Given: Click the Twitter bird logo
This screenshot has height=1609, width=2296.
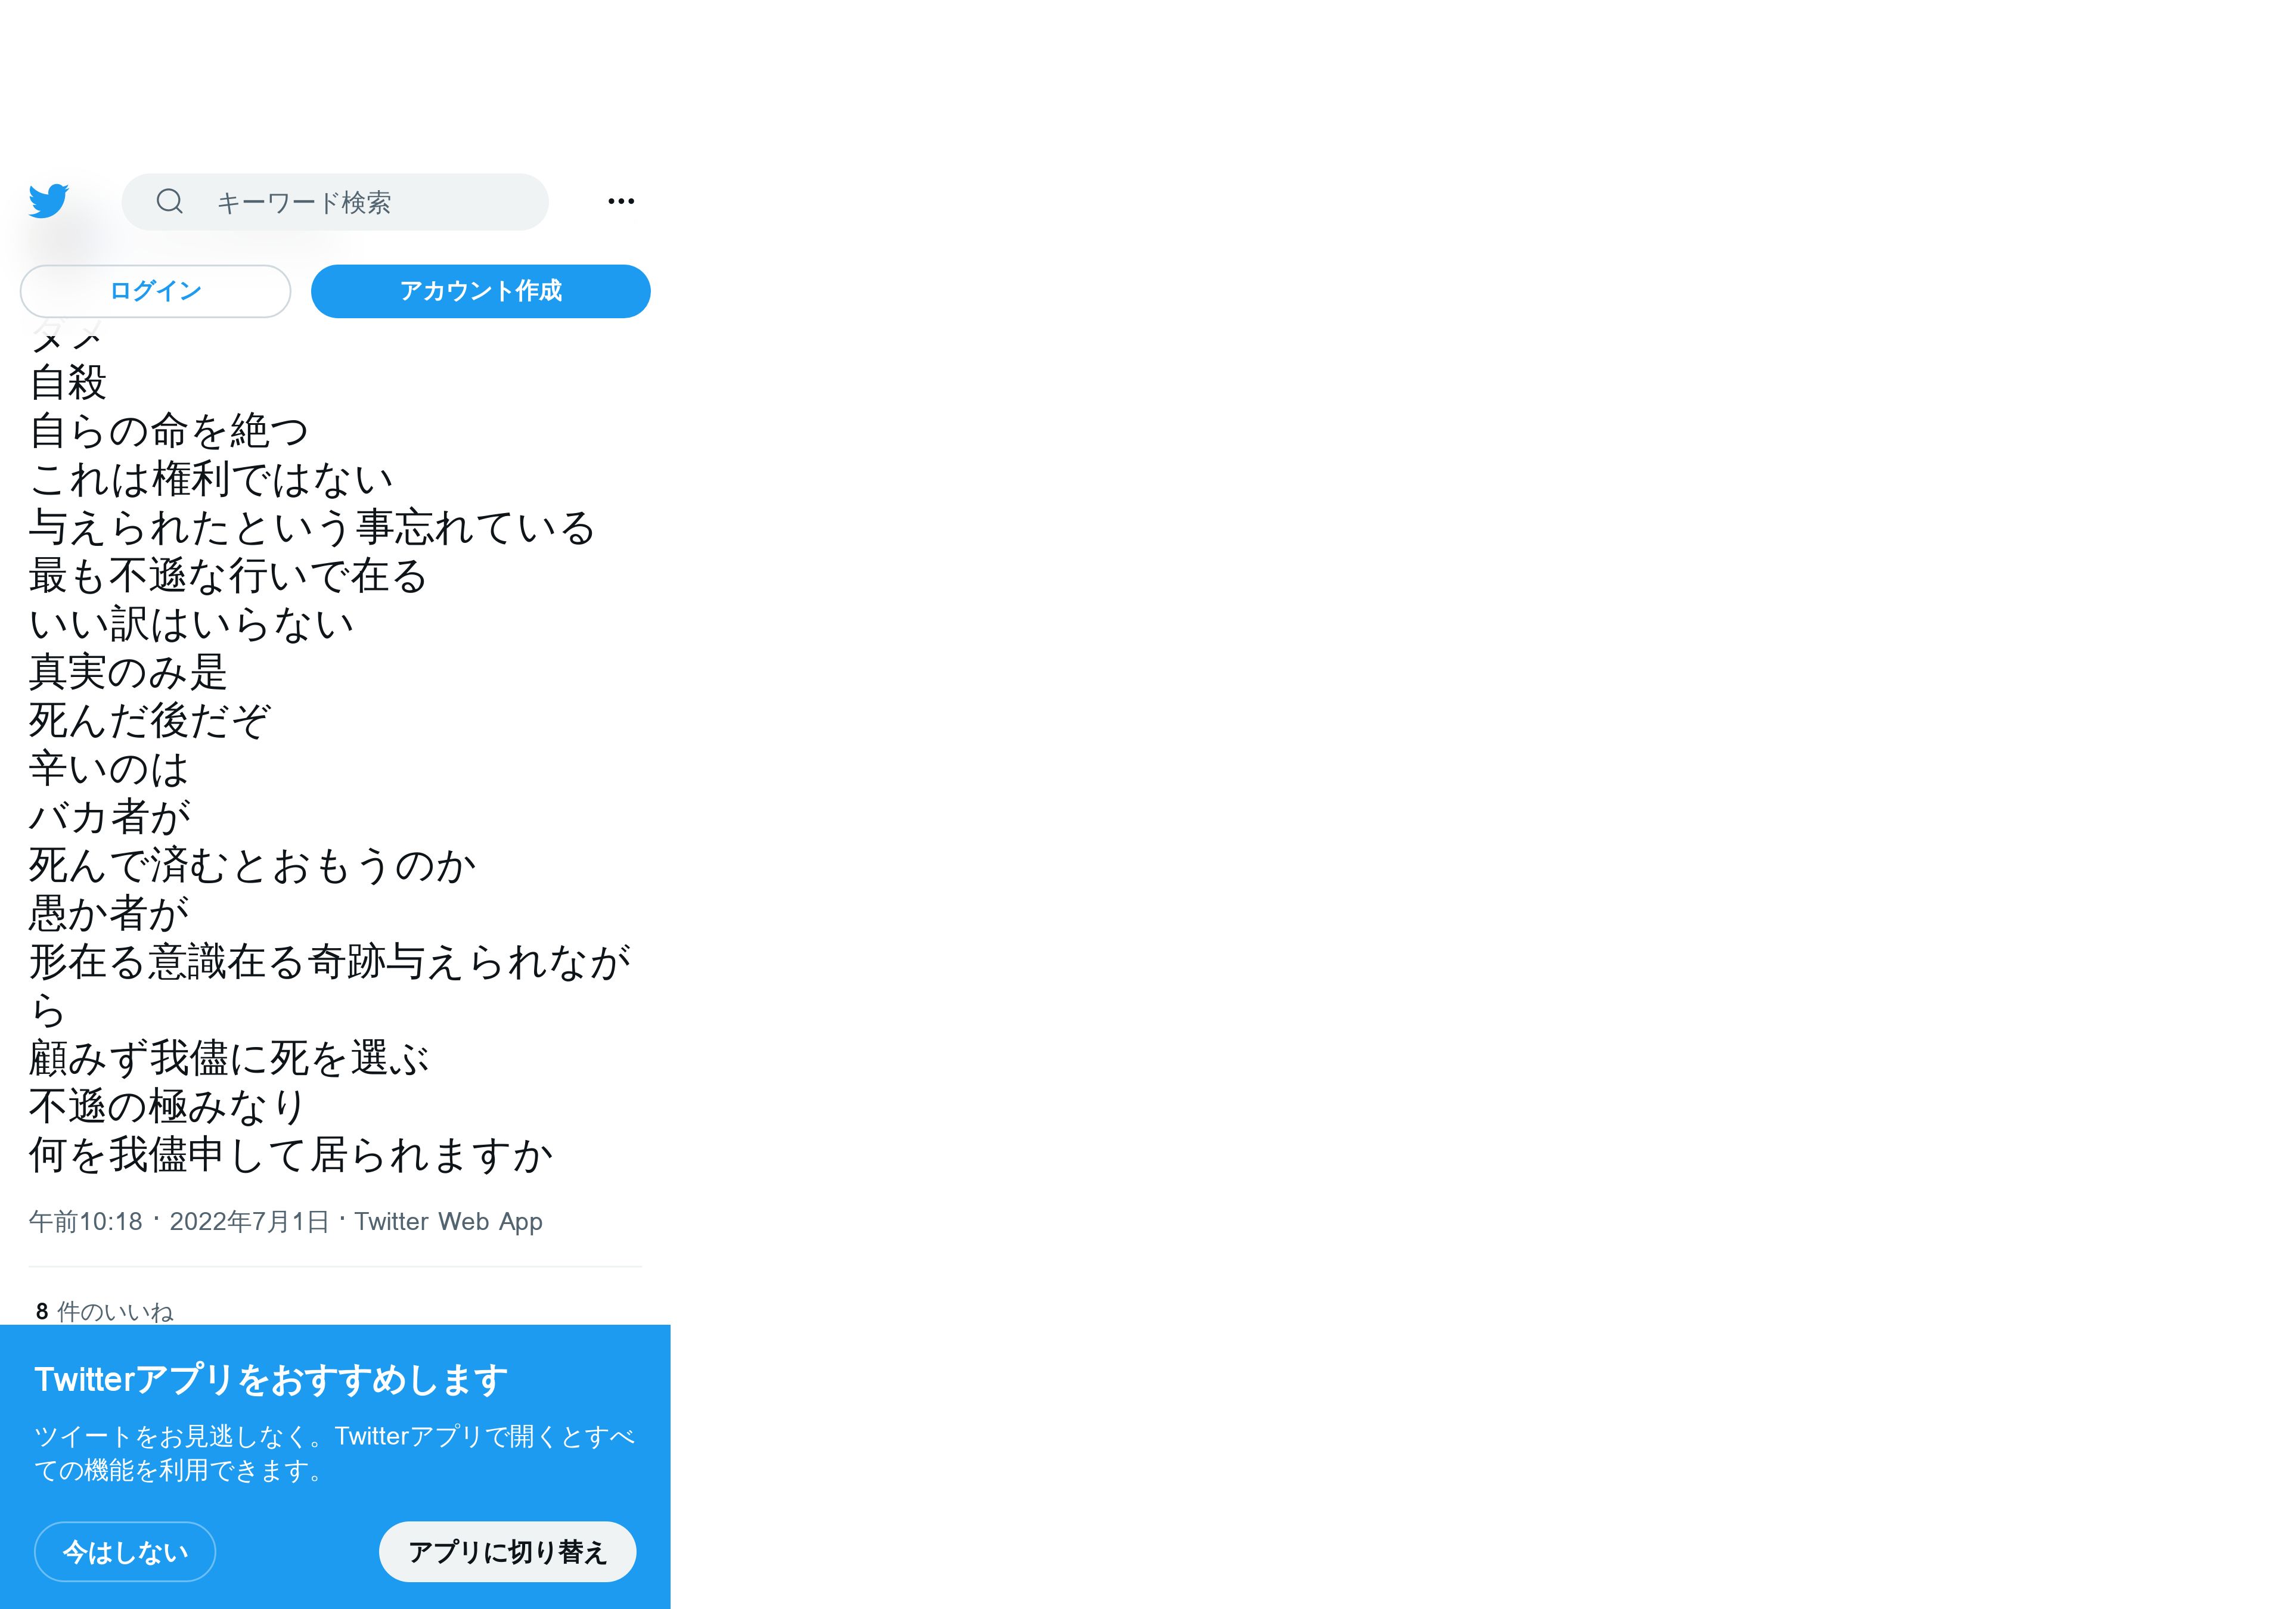Looking at the screenshot, I should coord(48,201).
